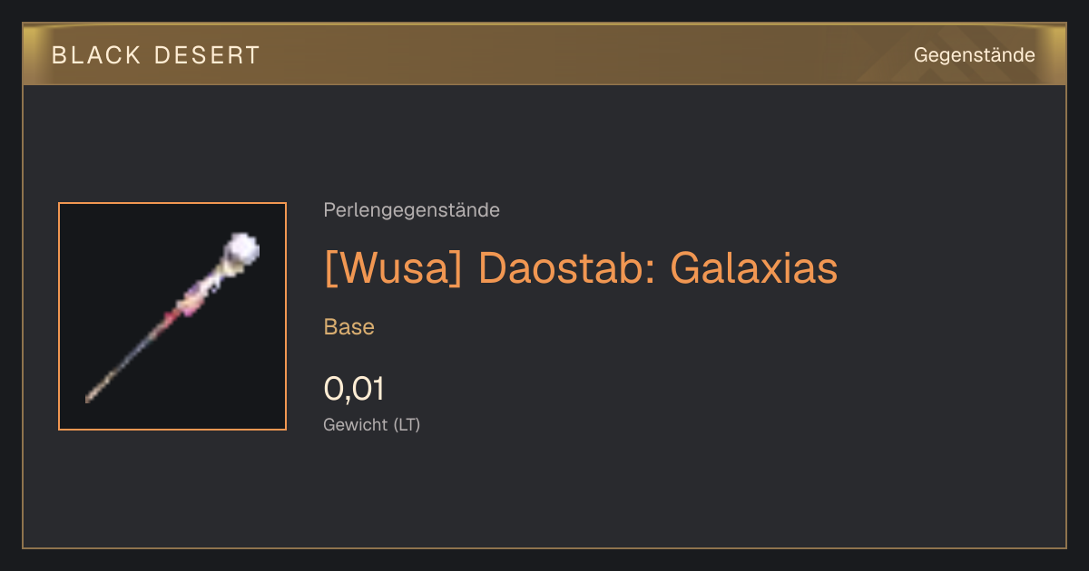Click the Daostab Galaxias item icon
1089x571 pixels.
click(x=172, y=316)
